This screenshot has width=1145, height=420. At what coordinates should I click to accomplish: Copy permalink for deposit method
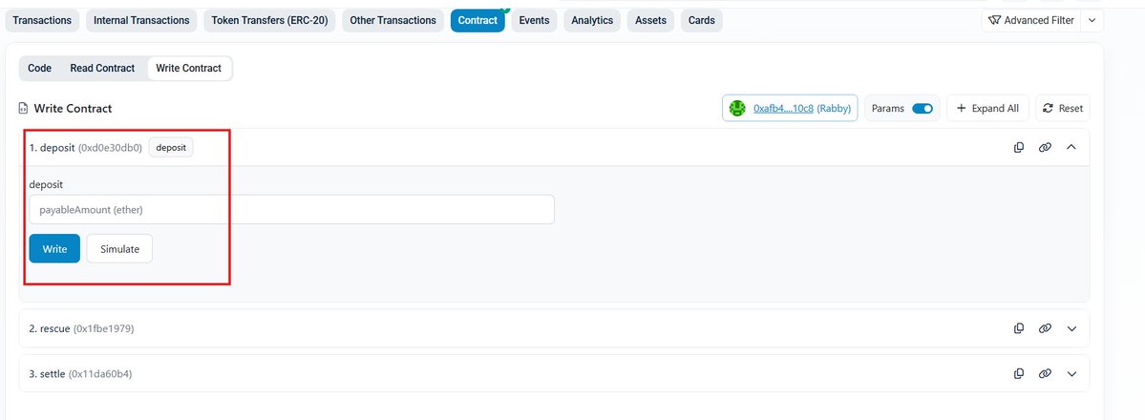click(1045, 148)
